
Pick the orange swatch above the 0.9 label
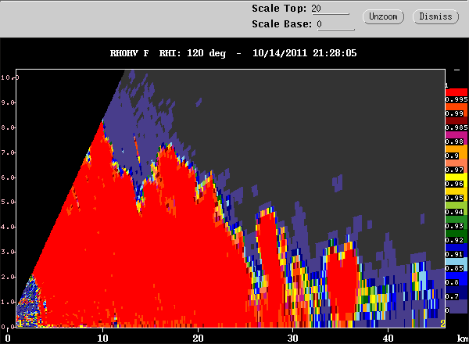456,149
